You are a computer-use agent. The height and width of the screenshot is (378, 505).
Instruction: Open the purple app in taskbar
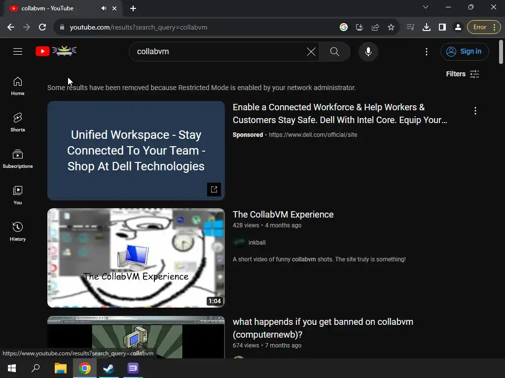click(133, 368)
